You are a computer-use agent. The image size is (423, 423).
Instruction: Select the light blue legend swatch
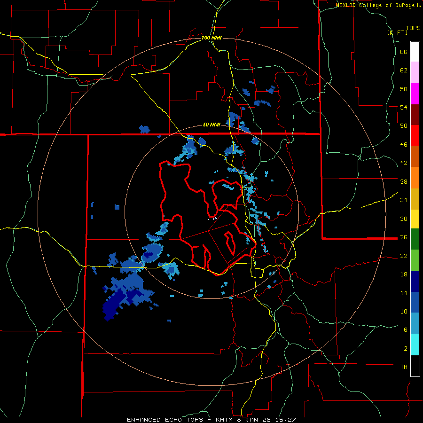[x=415, y=323]
